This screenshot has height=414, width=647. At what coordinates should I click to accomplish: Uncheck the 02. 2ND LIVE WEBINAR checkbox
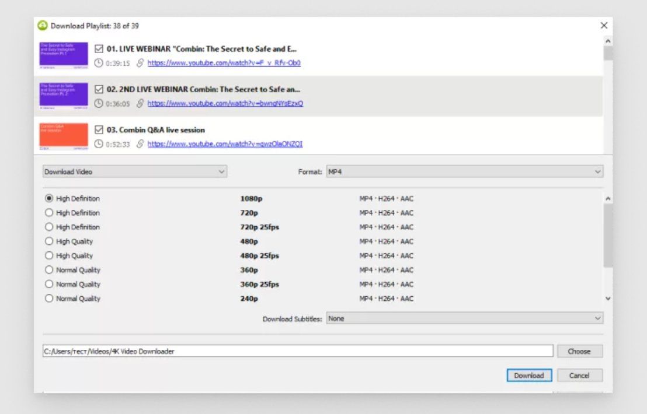[99, 90]
